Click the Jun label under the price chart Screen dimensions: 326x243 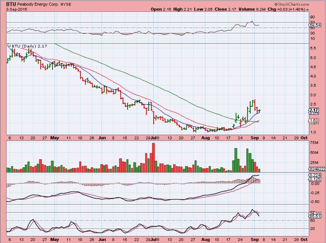tap(102, 138)
